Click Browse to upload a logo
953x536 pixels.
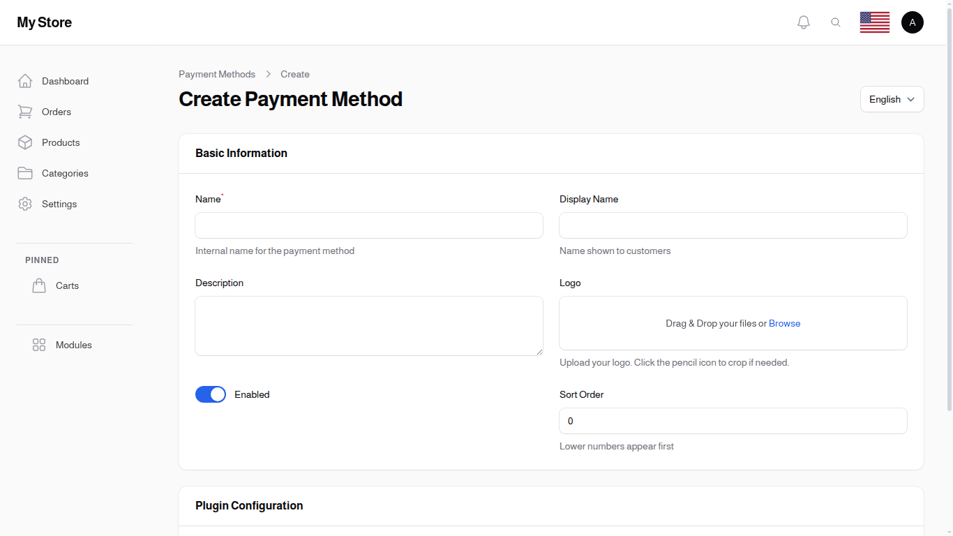(784, 323)
